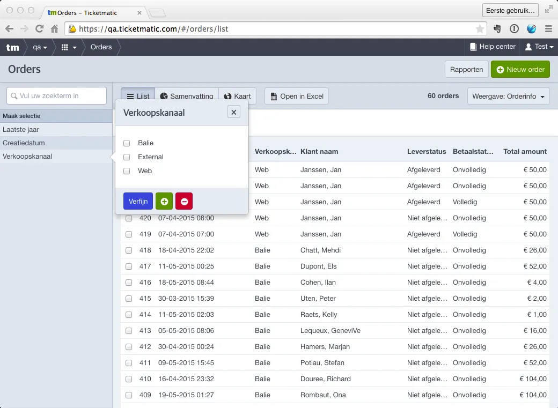The image size is (558, 408).
Task: Reload the page with refresh icon
Action: click(x=40, y=29)
